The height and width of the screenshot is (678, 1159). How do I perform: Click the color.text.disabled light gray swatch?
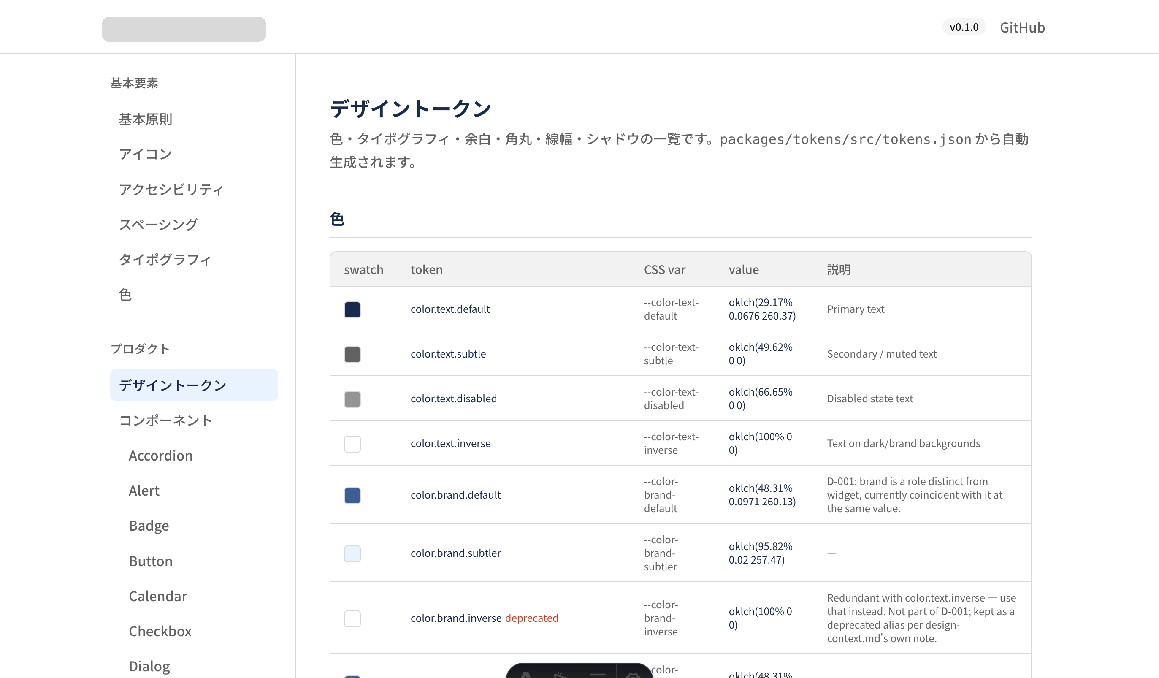(x=352, y=399)
